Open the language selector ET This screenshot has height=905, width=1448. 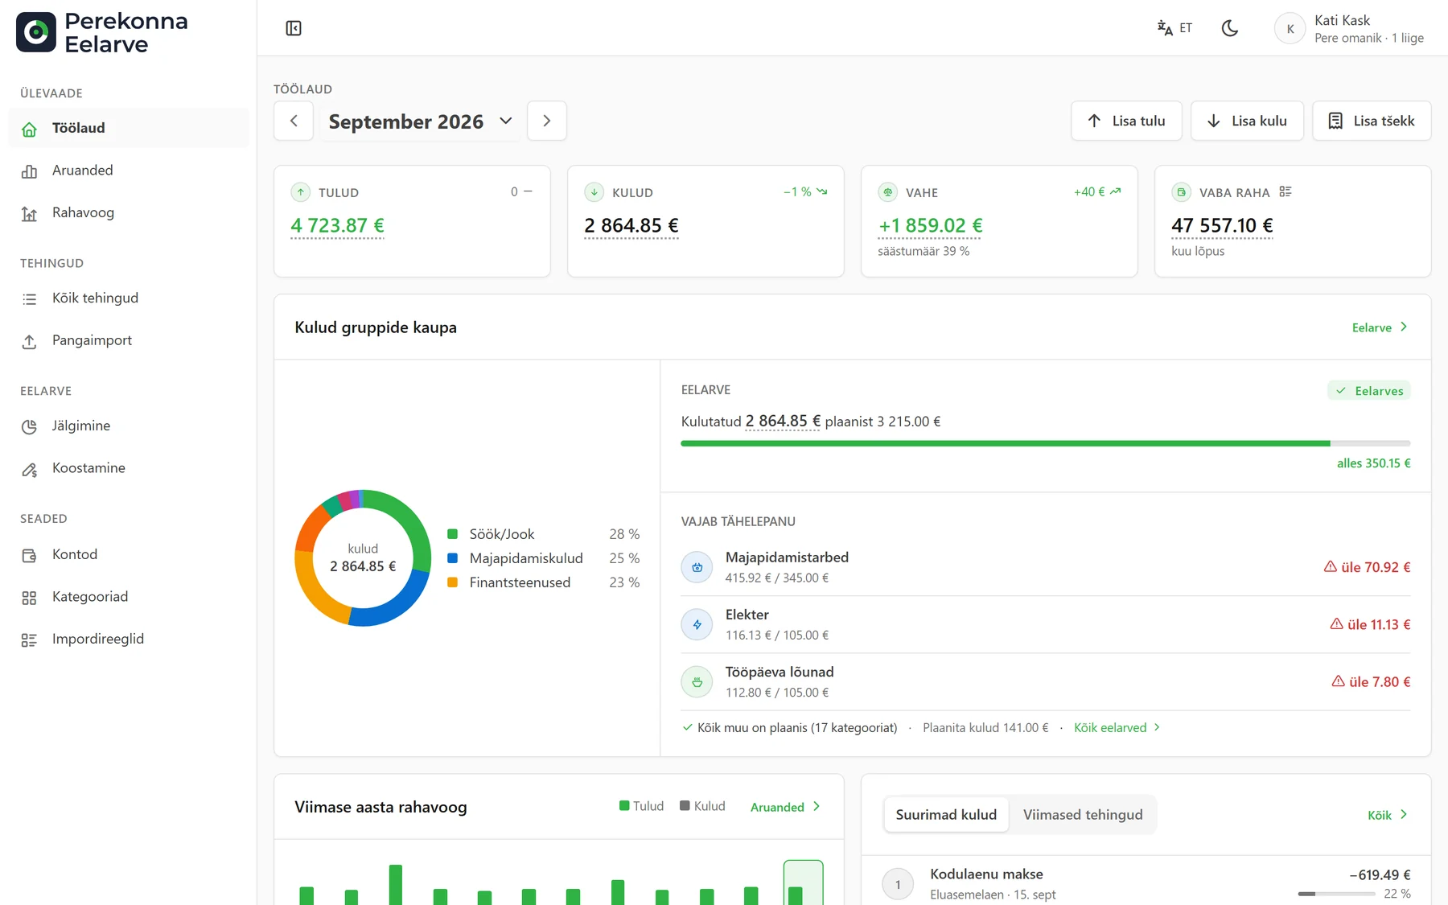pos(1174,28)
